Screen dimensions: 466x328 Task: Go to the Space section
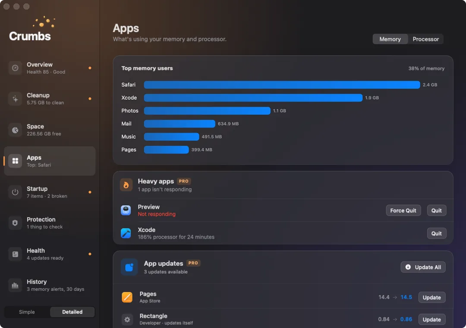click(50, 130)
